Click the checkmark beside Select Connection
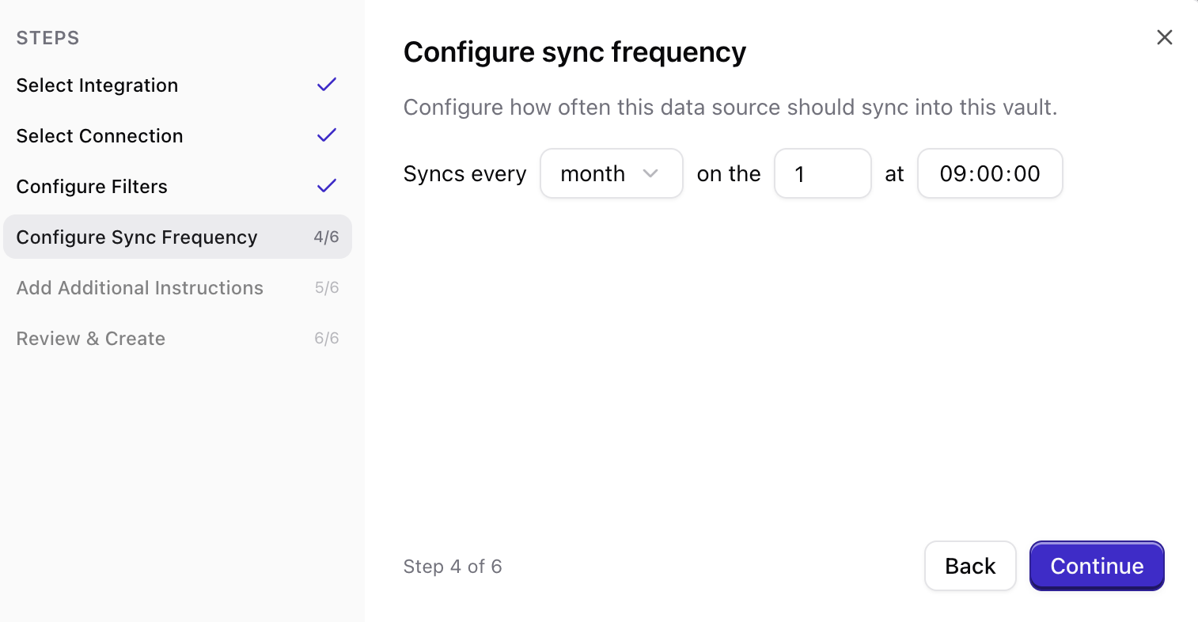 [x=326, y=135]
